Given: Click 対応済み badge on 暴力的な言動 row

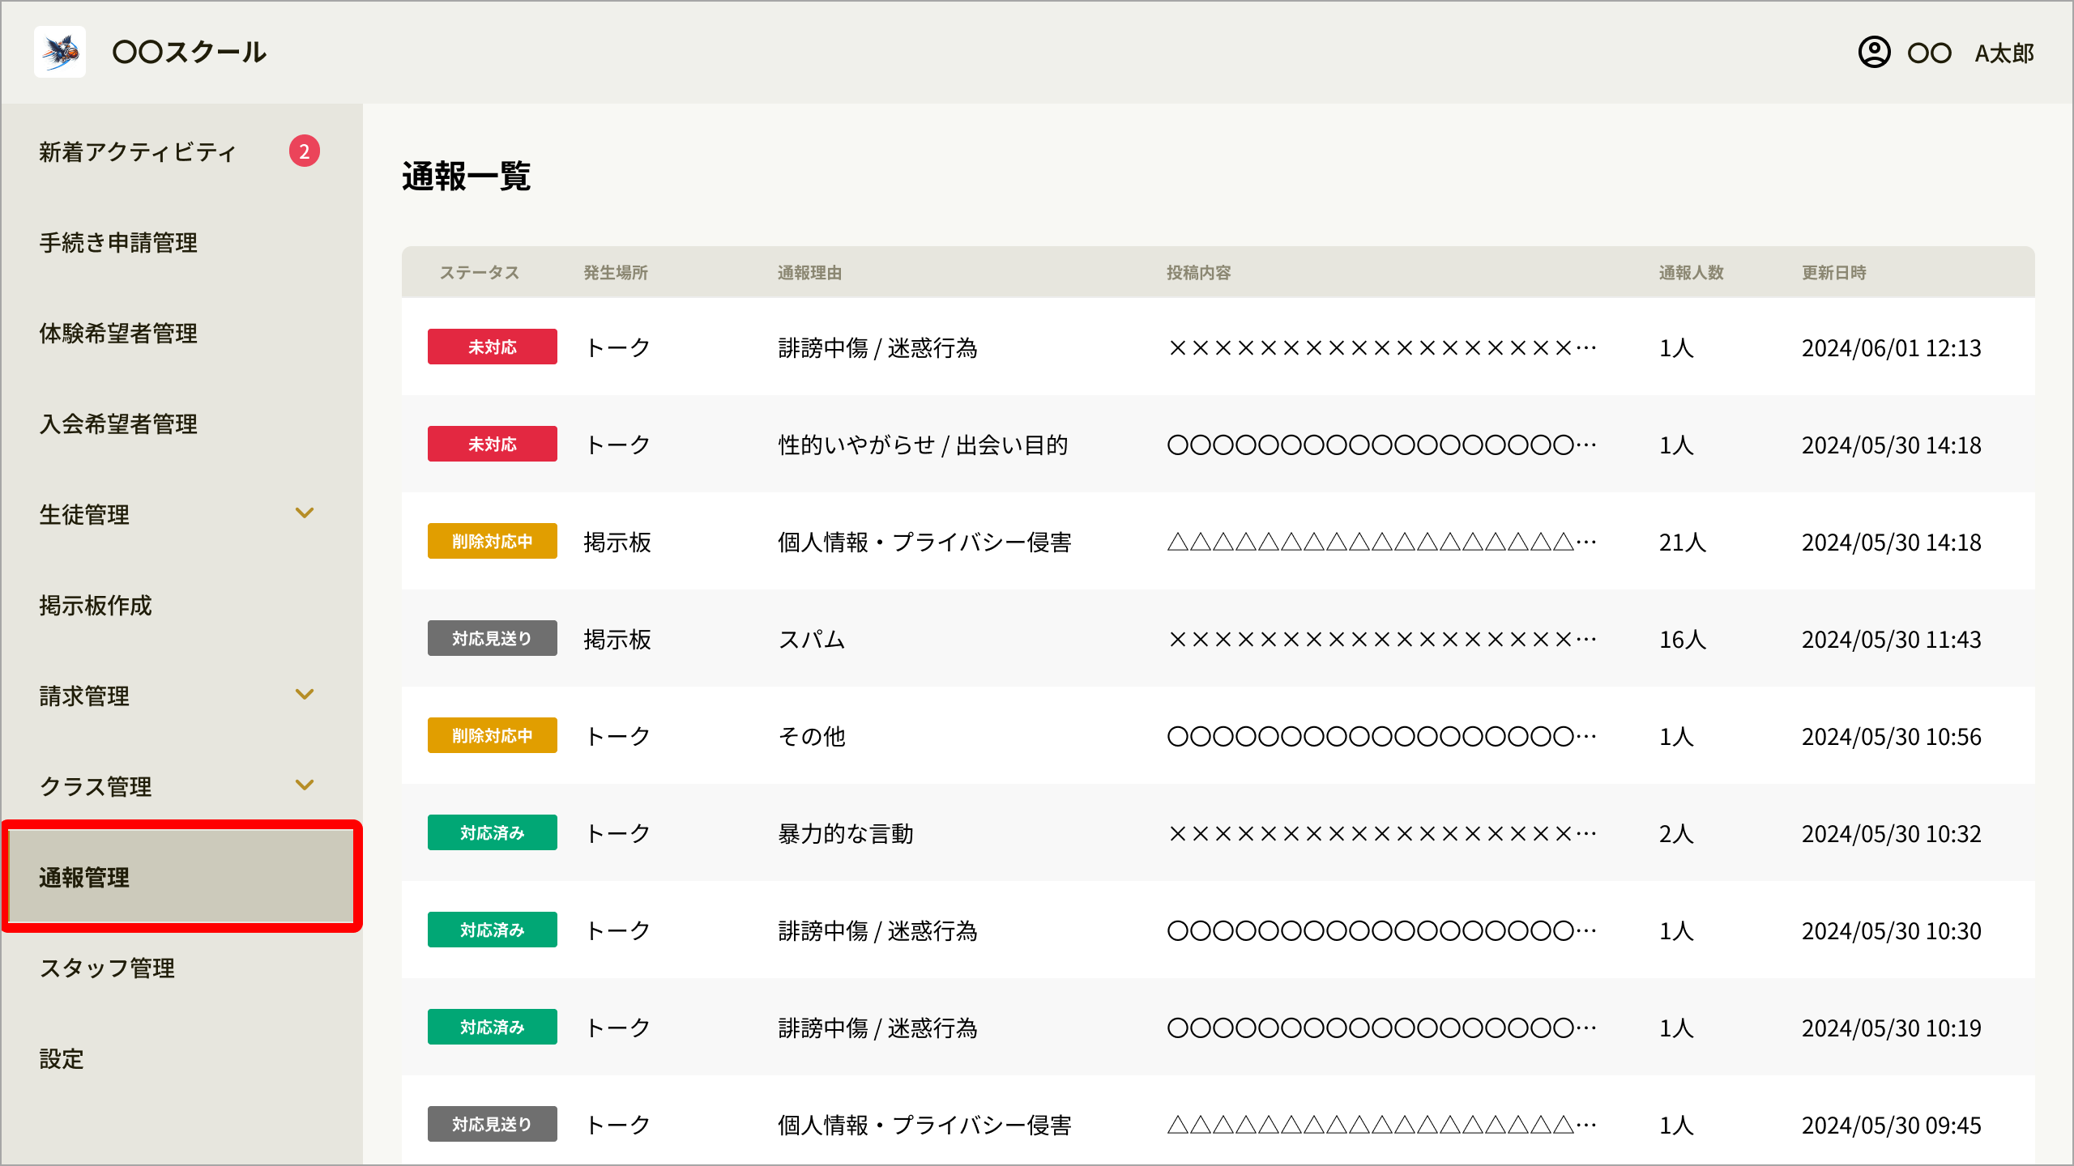Looking at the screenshot, I should pyautogui.click(x=493, y=832).
